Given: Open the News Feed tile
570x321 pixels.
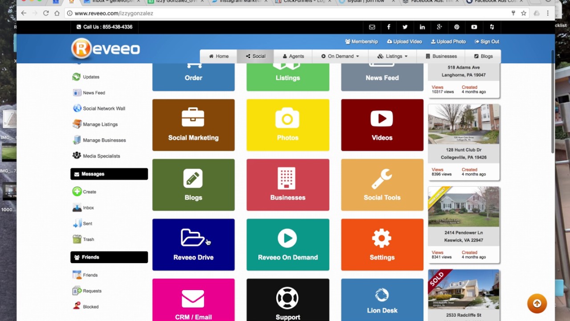Looking at the screenshot, I should [382, 77].
